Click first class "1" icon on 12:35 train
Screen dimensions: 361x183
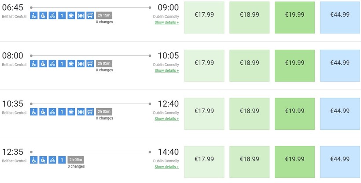pos(62,160)
